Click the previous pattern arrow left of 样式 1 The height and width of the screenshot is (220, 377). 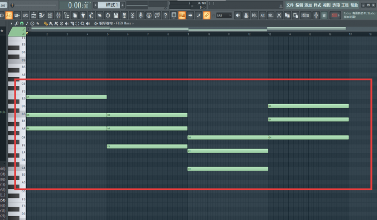(95, 5)
